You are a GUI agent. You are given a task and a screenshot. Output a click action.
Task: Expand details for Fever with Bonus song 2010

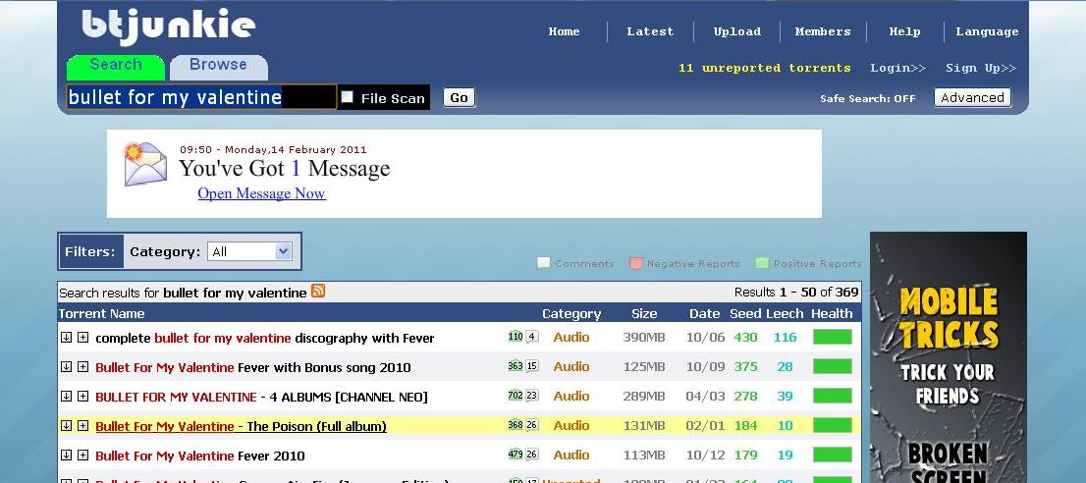(83, 367)
